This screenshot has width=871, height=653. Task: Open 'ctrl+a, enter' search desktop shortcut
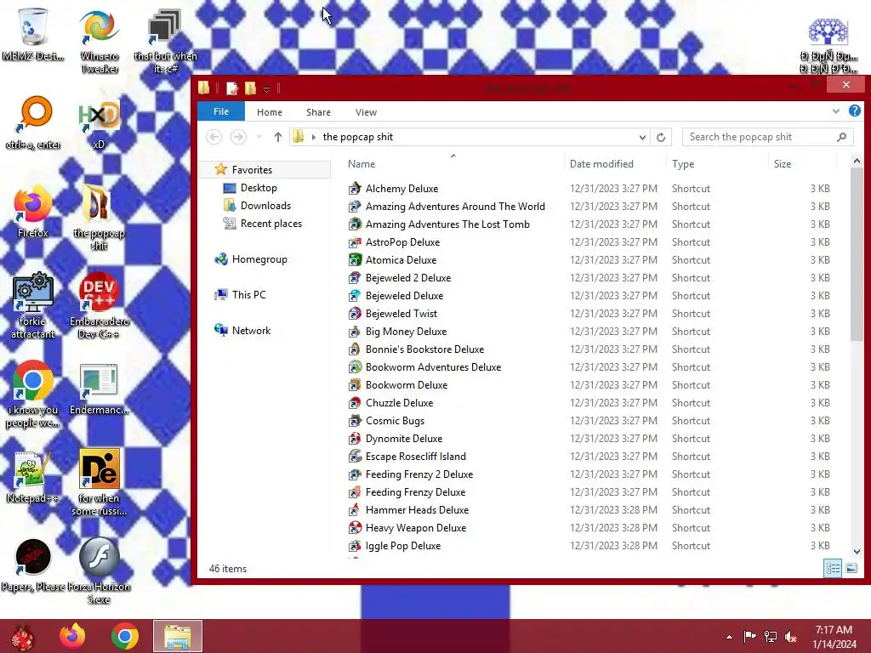pyautogui.click(x=33, y=123)
